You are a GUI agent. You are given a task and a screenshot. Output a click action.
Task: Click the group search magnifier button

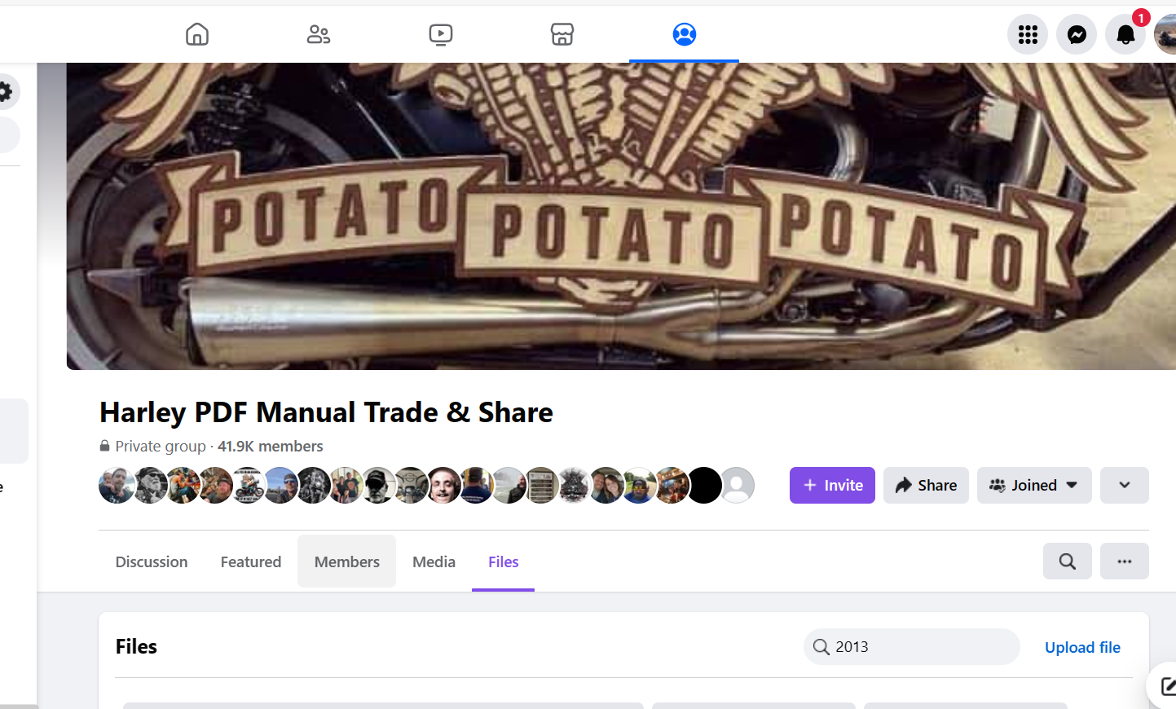(1068, 561)
